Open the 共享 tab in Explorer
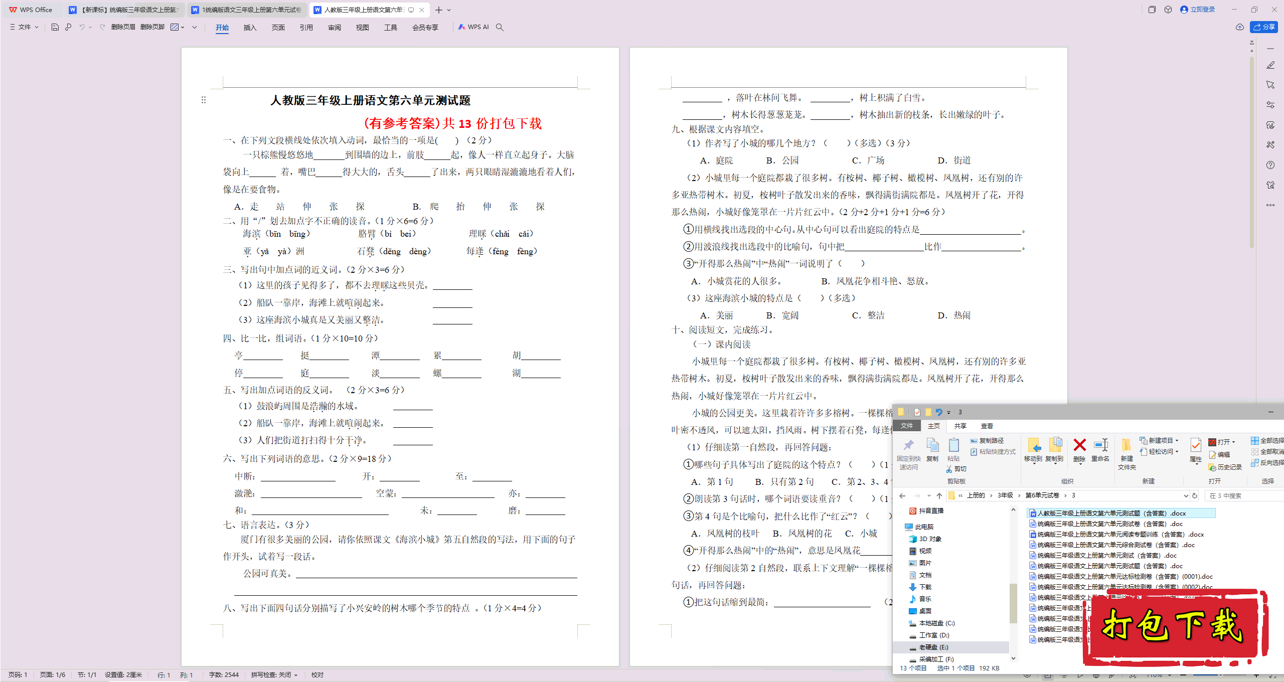Screen dimensions: 1284x682 [x=960, y=426]
